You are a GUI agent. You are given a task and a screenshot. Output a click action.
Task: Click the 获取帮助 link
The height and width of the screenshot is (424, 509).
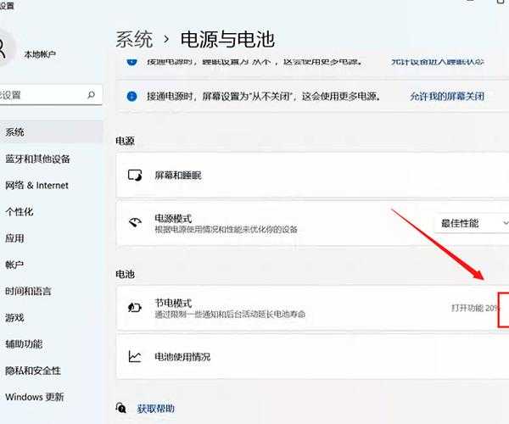pos(155,409)
